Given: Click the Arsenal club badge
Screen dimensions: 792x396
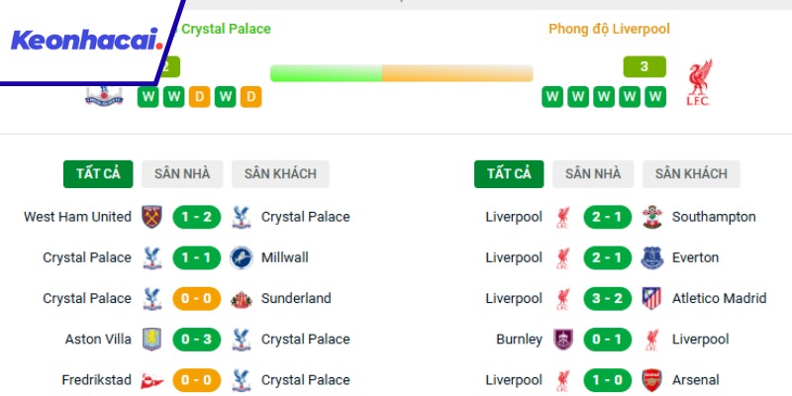Looking at the screenshot, I should (651, 379).
